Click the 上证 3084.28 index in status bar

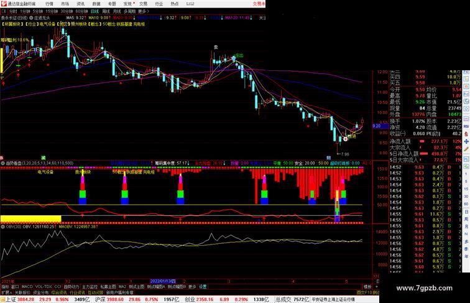[20, 299]
